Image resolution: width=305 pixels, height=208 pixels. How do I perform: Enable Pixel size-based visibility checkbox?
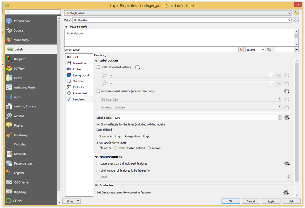[x=98, y=91]
